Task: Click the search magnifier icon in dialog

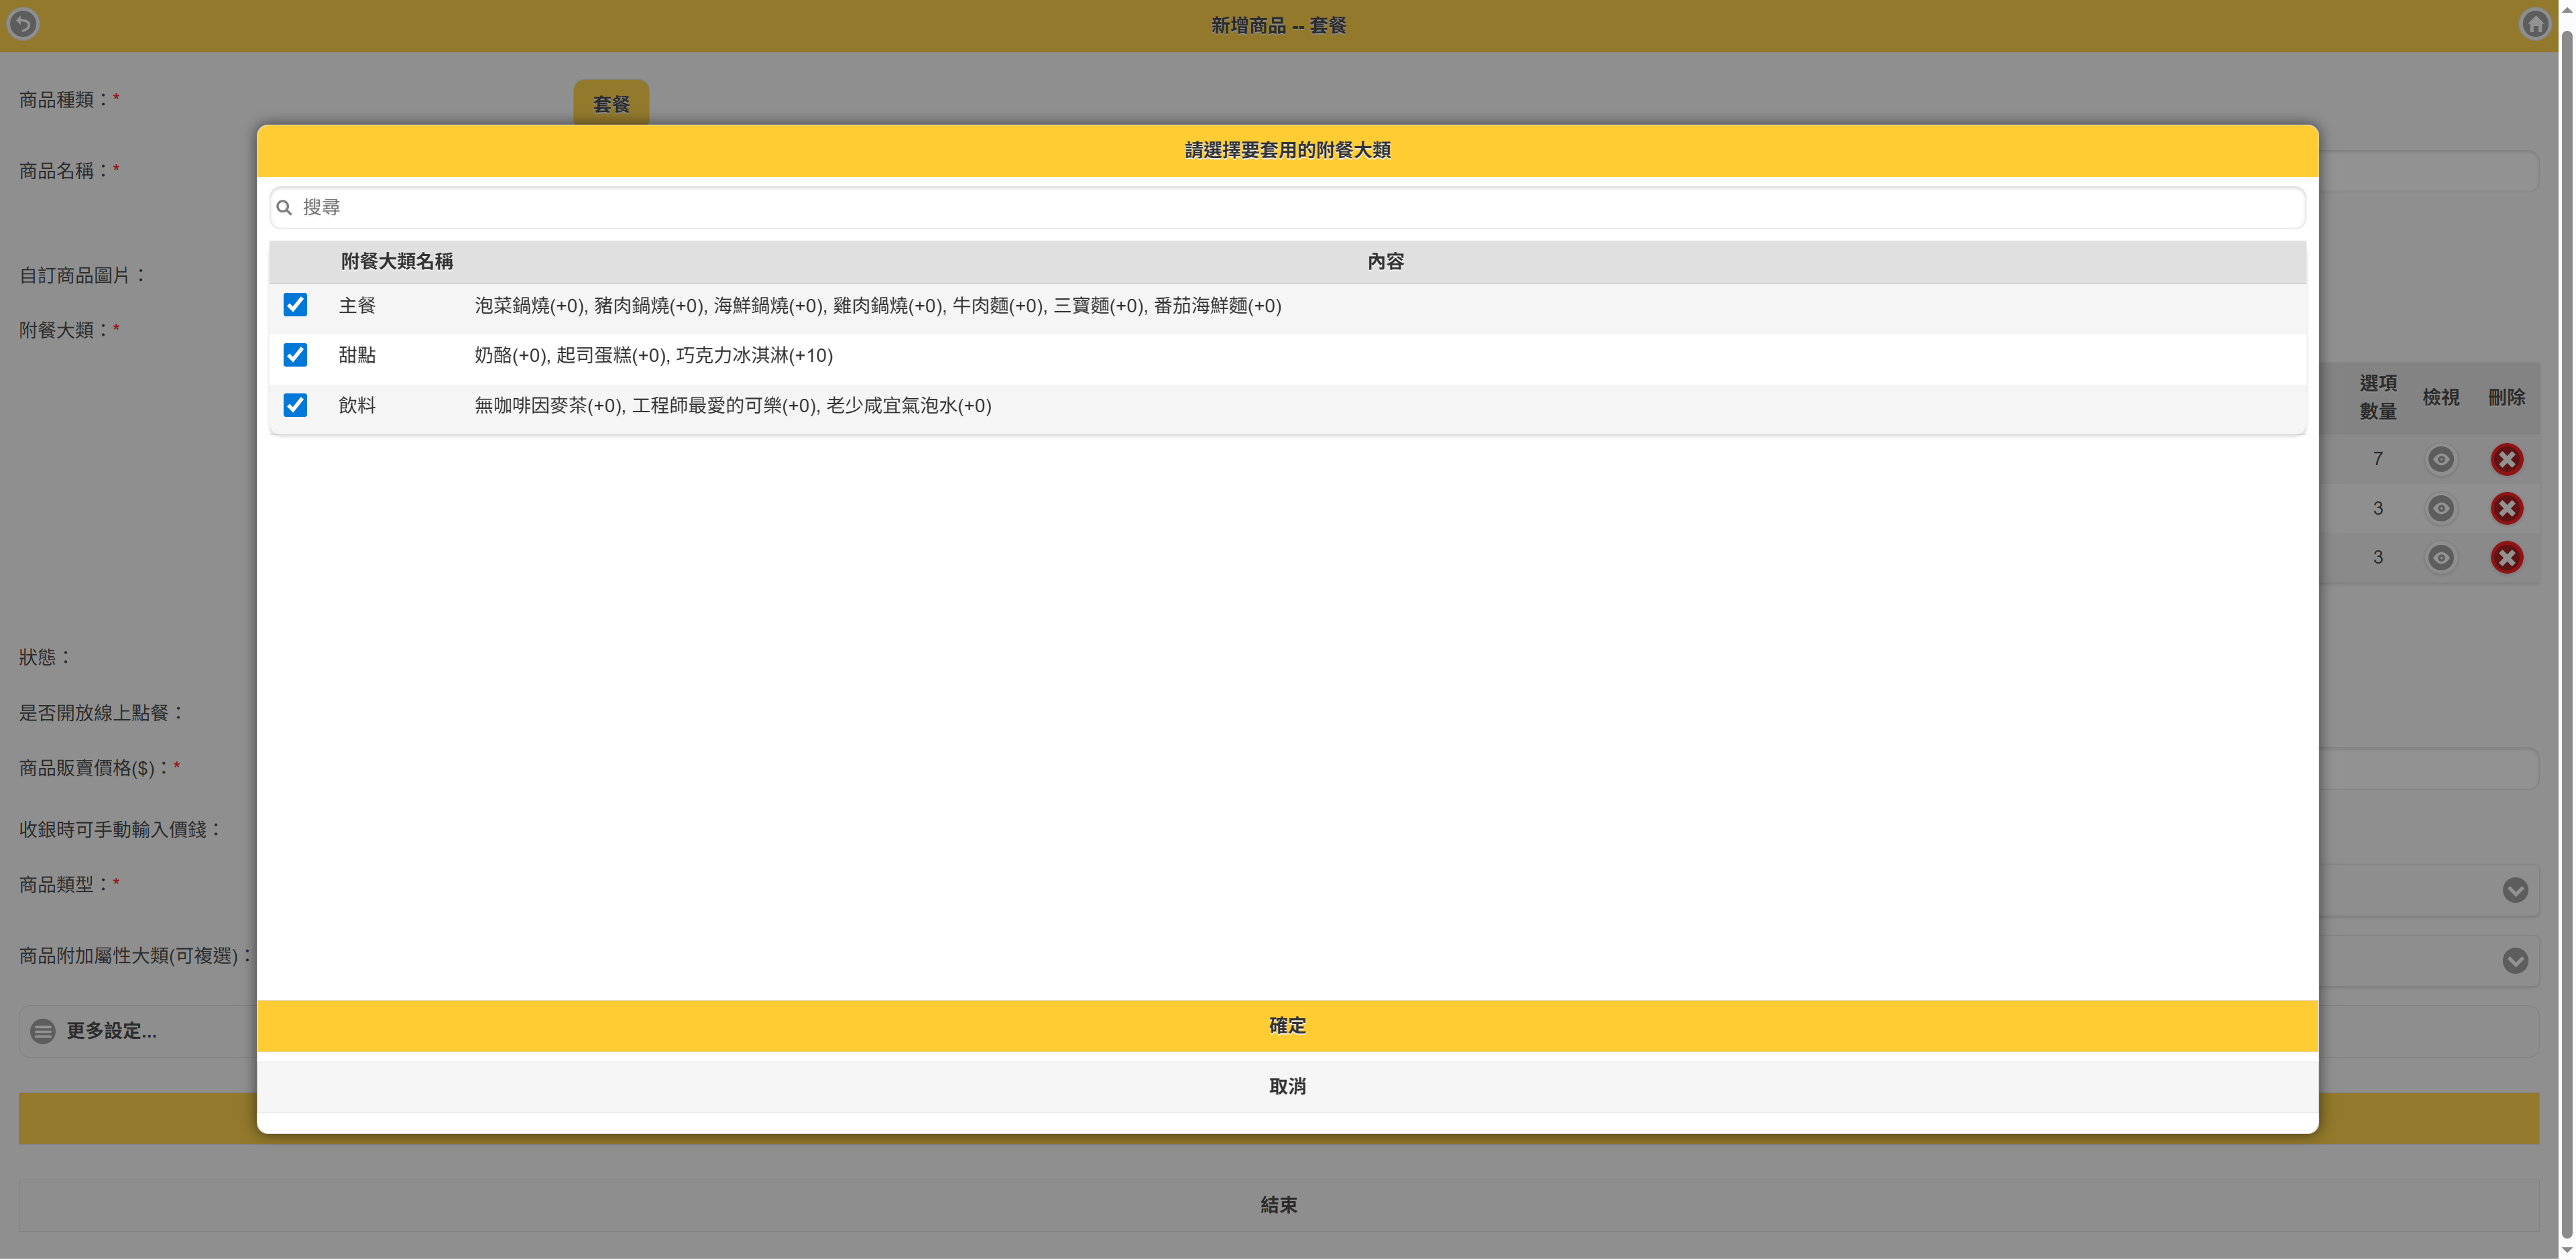Action: coord(284,208)
